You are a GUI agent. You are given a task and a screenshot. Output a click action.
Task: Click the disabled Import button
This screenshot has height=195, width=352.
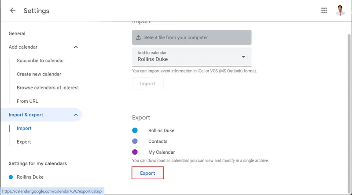coord(148,83)
